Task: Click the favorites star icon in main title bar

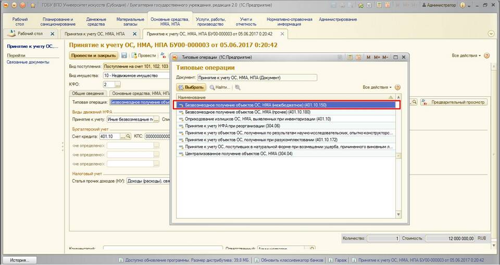Action: 32,5
